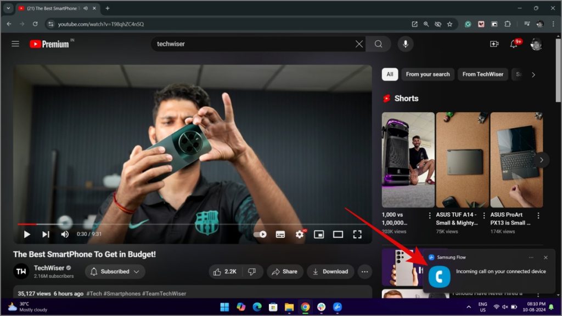
Task: Open the Windows Start menu
Action: pyautogui.click(x=224, y=307)
